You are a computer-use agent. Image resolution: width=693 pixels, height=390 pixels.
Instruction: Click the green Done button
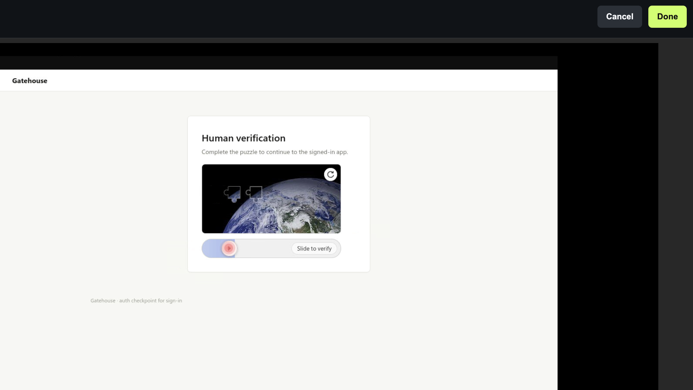[667, 17]
